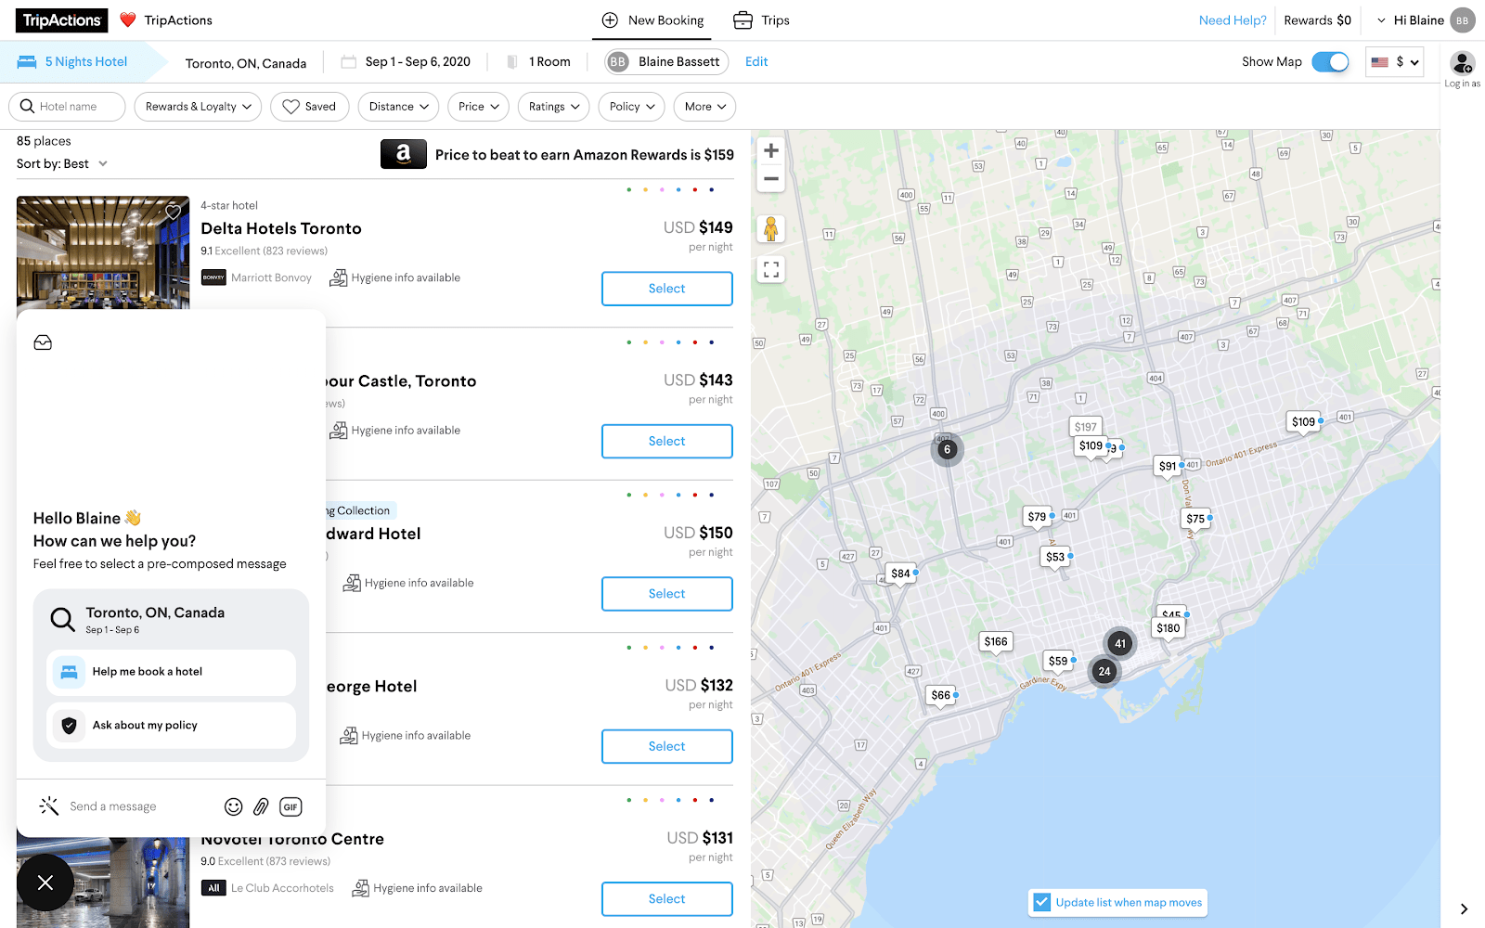Click the Le Club Accorhotels badge icon
This screenshot has height=928, width=1485.
point(213,888)
